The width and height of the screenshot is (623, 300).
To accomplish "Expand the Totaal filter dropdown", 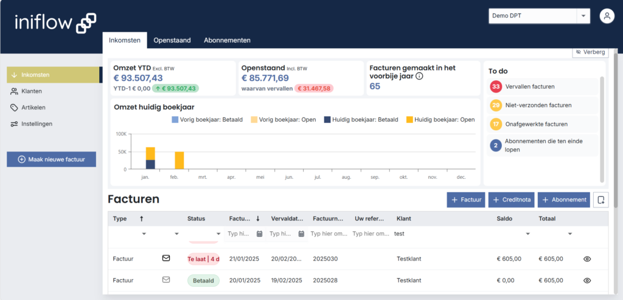I will (569, 234).
